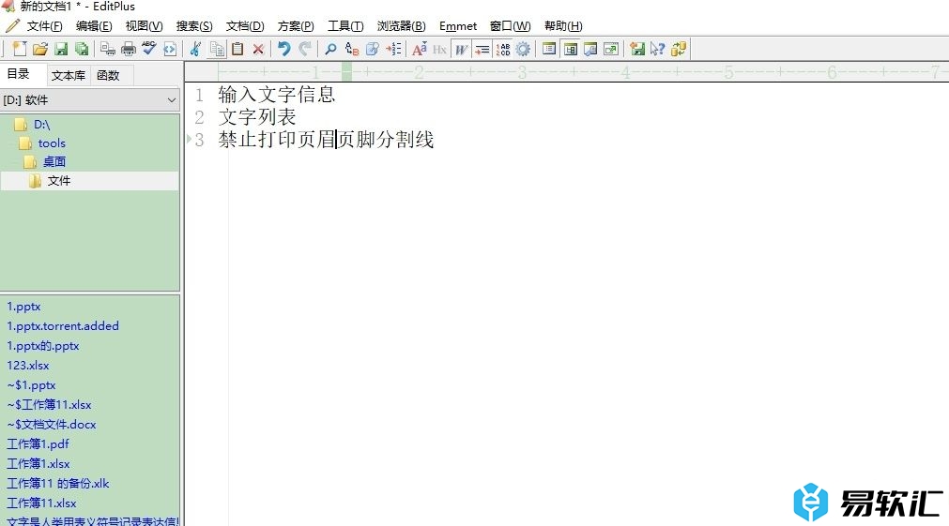
Task: Run the ABC spell check
Action: 149,49
